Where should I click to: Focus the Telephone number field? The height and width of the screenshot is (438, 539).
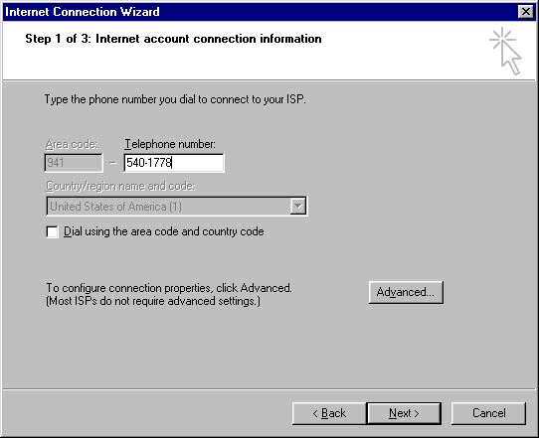tap(174, 162)
